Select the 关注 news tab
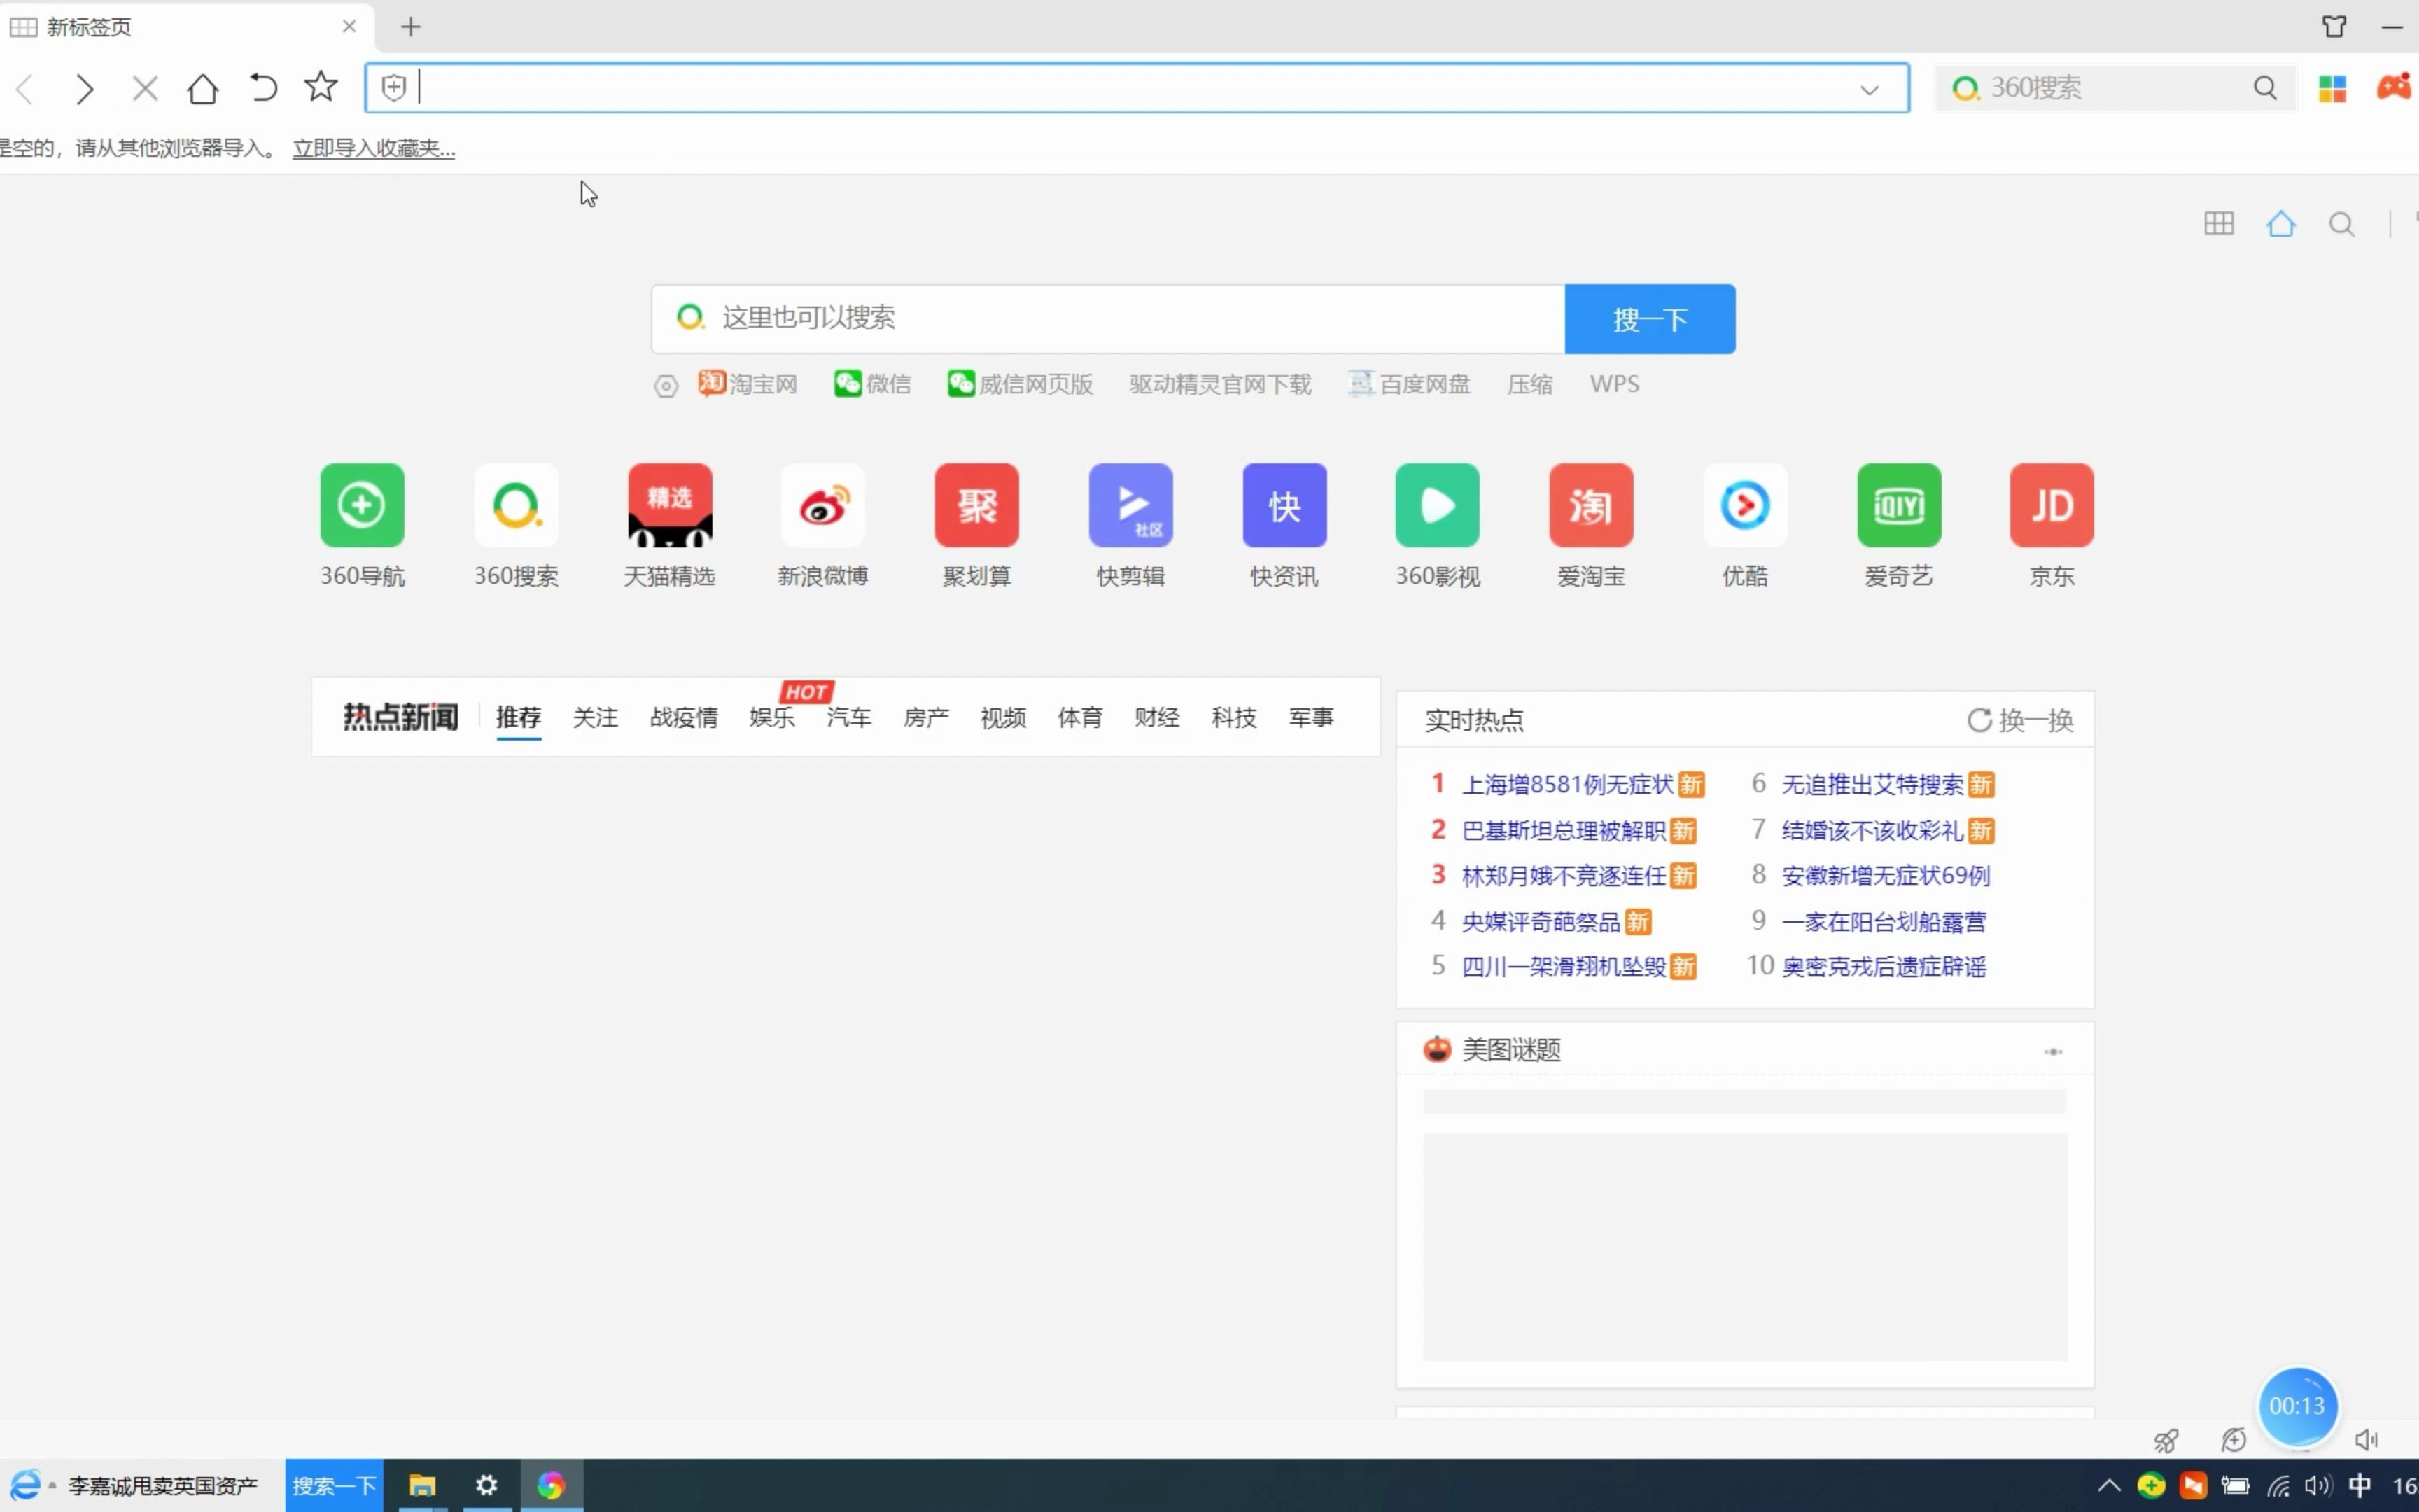Screen dimensions: 2419x1512 tap(595, 717)
